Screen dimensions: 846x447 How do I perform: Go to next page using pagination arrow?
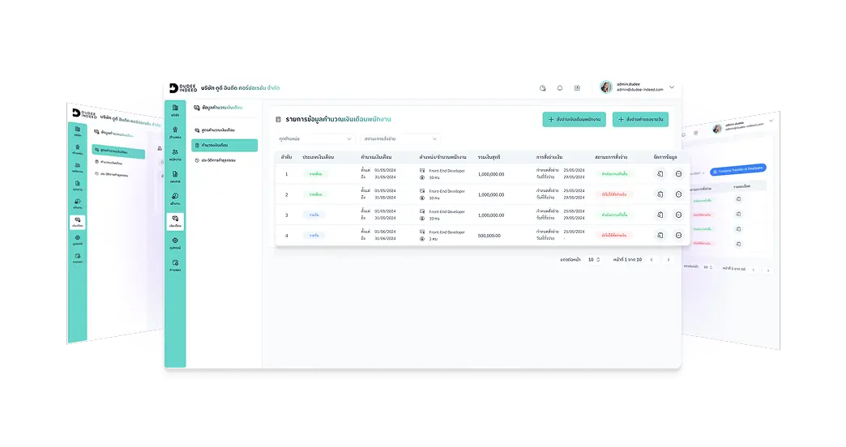[x=669, y=260]
